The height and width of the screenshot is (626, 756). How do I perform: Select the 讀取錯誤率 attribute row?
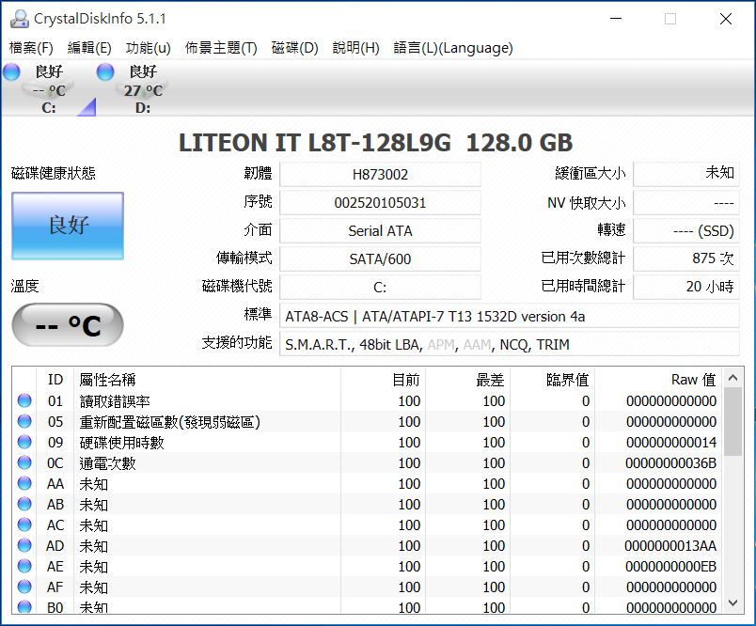(368, 400)
